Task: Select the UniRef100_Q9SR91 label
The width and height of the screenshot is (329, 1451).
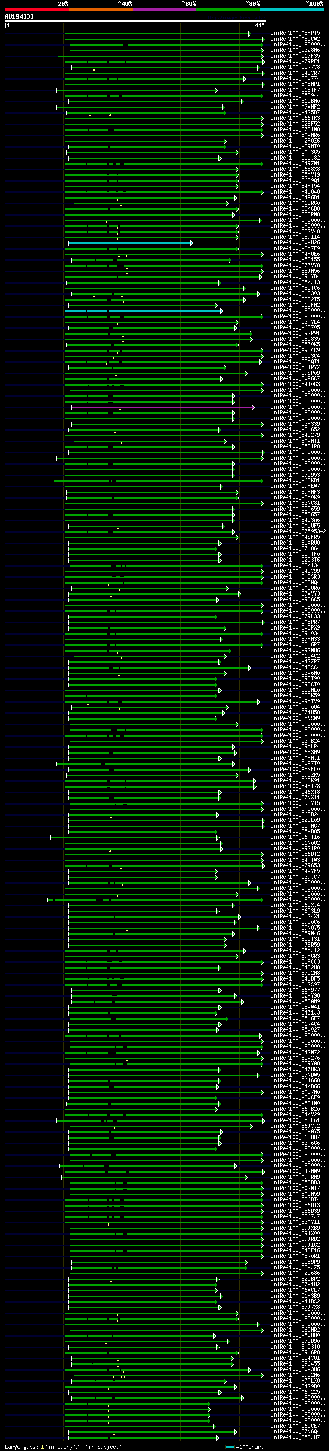Action: pos(295,334)
